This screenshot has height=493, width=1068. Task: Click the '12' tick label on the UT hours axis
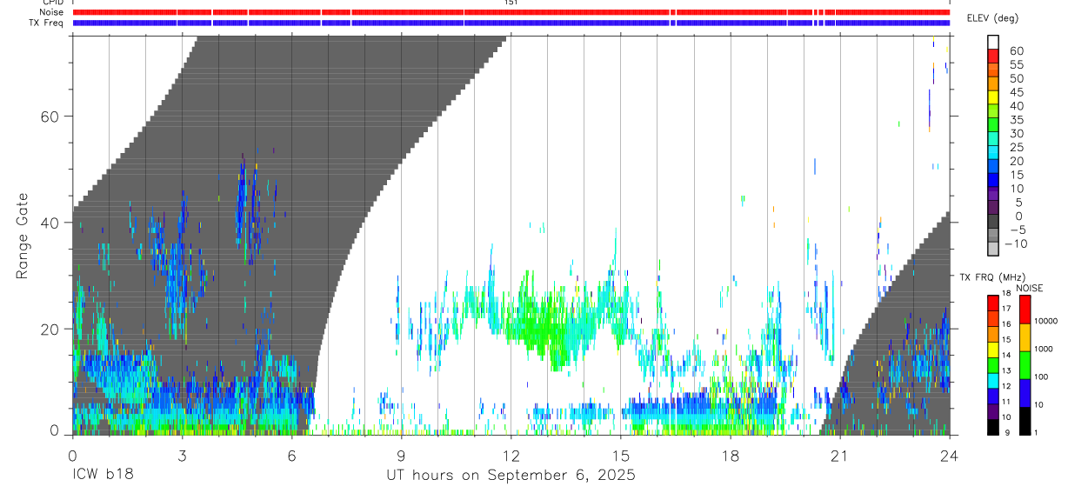point(511,454)
